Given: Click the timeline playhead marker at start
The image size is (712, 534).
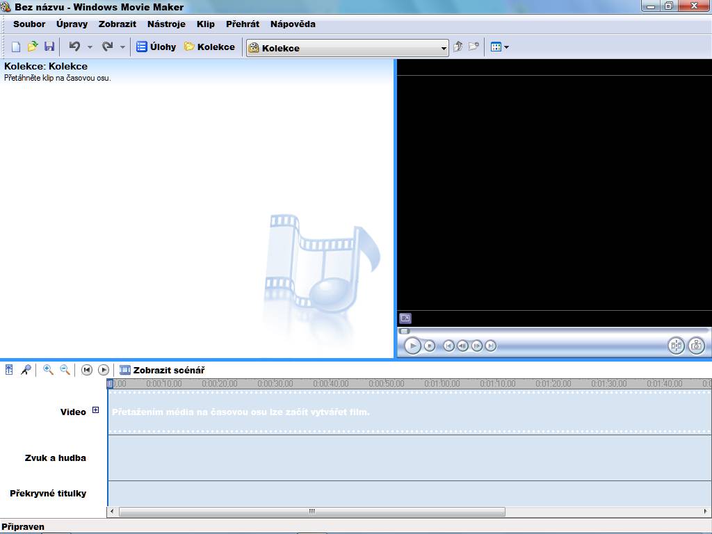Looking at the screenshot, I should point(110,384).
